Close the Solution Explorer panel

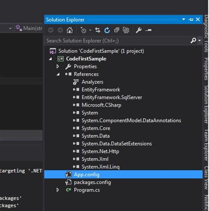tap(198, 19)
